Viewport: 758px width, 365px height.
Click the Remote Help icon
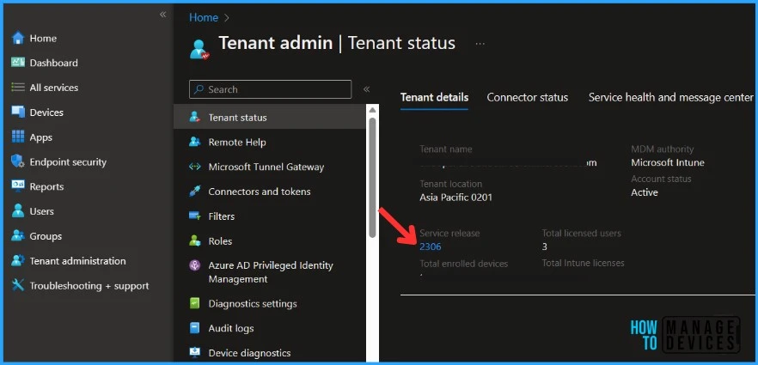coord(195,142)
